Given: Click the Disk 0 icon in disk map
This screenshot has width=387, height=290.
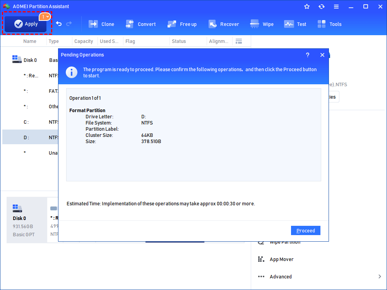Looking at the screenshot, I should point(17,208).
